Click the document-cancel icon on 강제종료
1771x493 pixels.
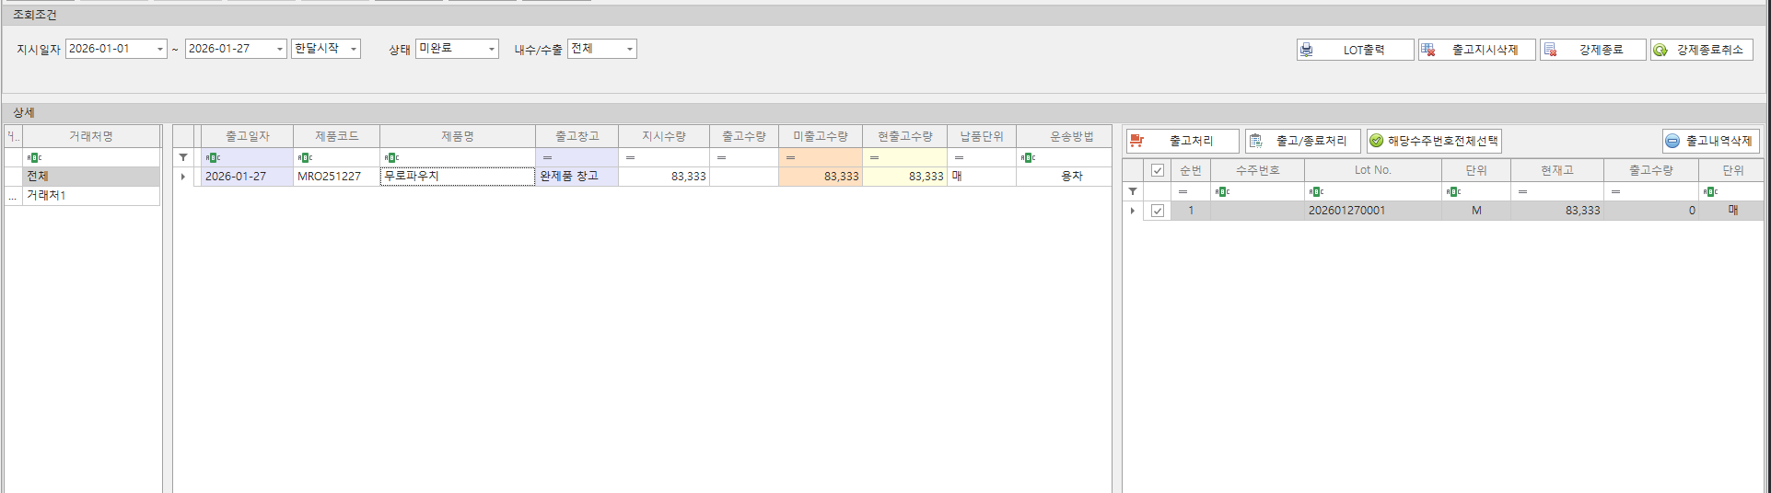1551,50
